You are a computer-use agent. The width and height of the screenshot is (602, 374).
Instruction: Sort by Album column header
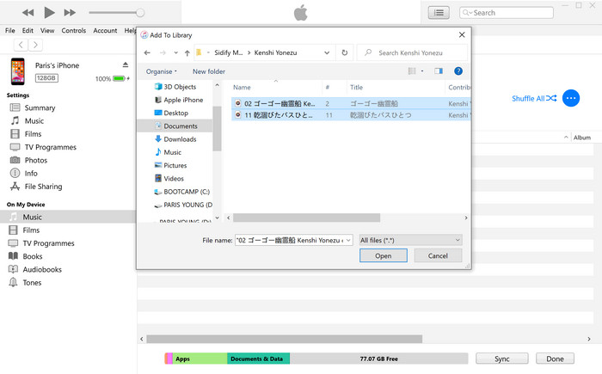[582, 138]
